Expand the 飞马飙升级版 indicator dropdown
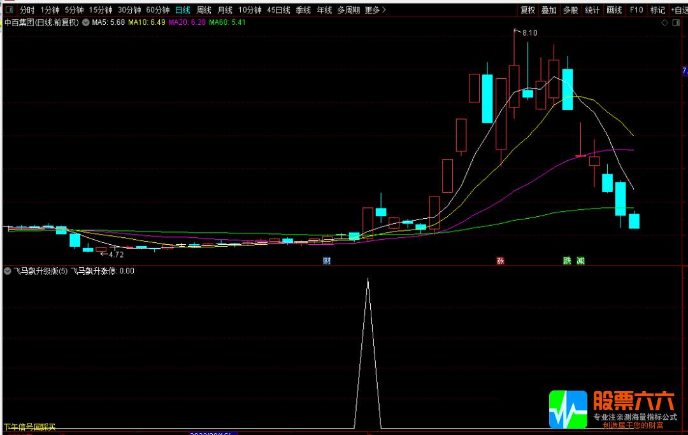 (x=7, y=271)
